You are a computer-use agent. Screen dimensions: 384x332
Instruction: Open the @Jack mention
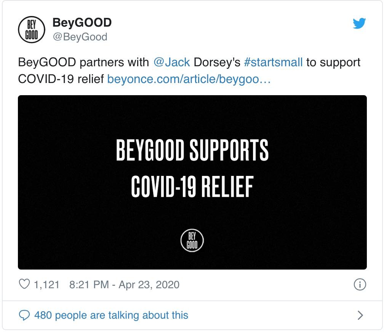pos(172,62)
